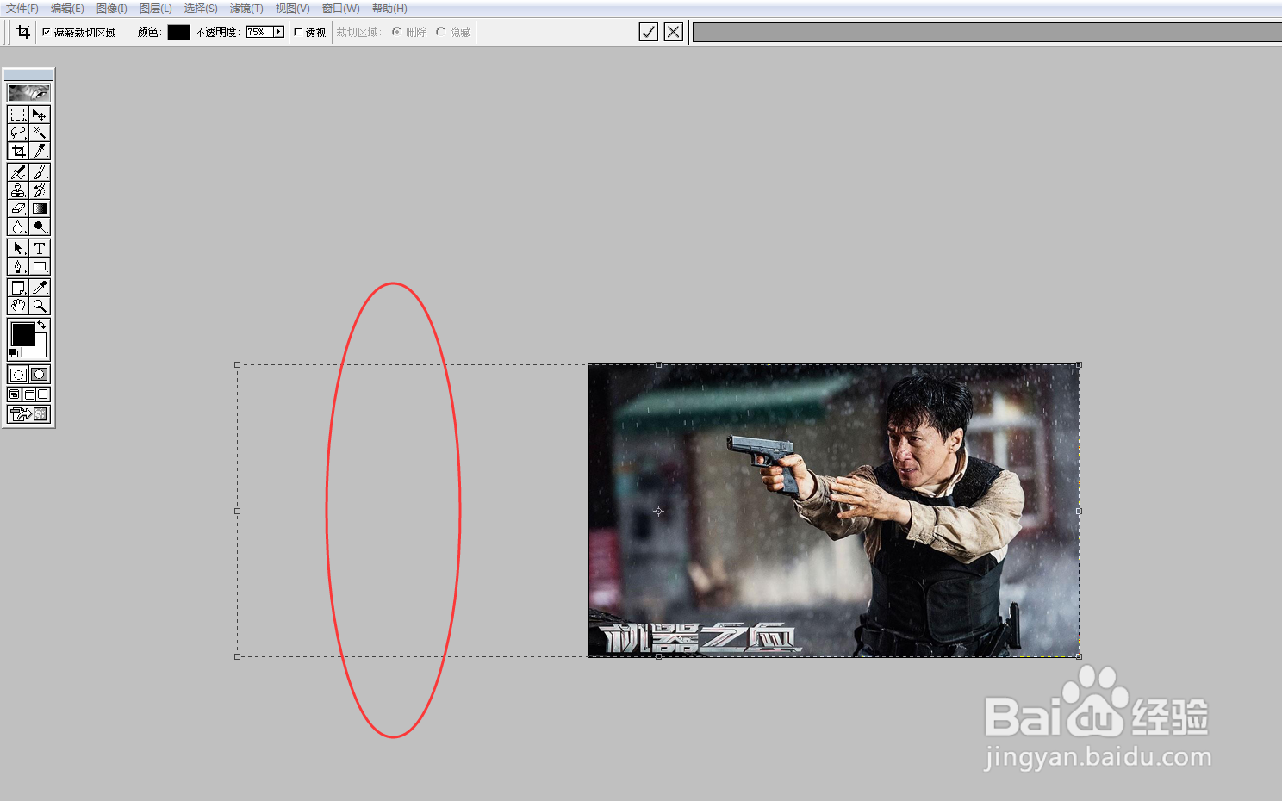Open the 选择(S) menu
This screenshot has width=1282, height=801.
[201, 9]
